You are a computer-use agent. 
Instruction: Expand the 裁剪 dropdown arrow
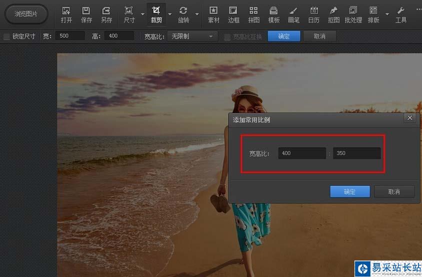coord(170,14)
